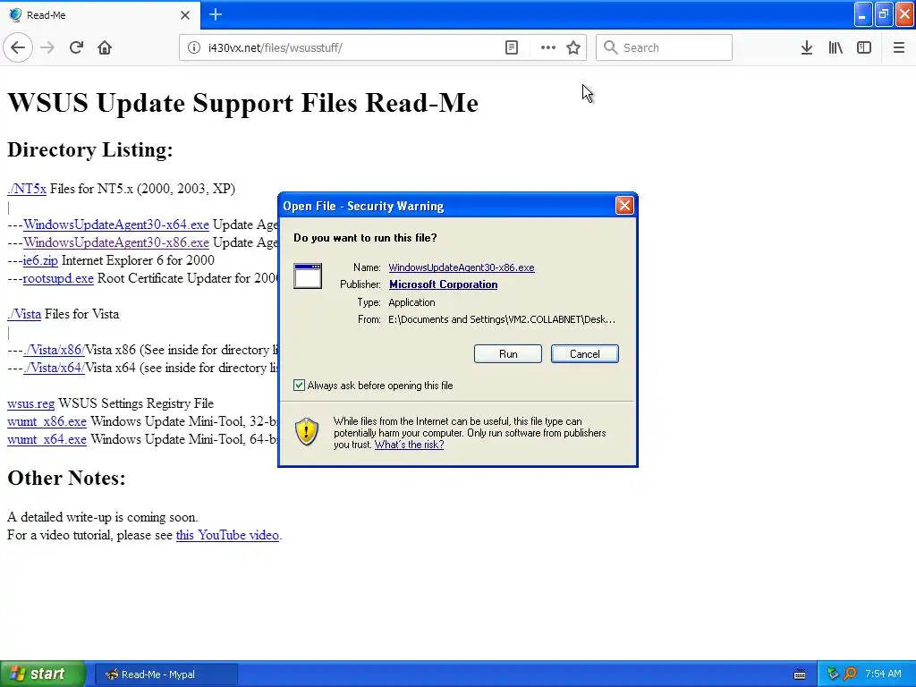Bookmark this page with star icon
Image resolution: width=916 pixels, height=687 pixels.
(x=573, y=47)
